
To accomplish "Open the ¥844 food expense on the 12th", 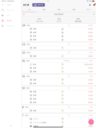I will coord(59,102).
